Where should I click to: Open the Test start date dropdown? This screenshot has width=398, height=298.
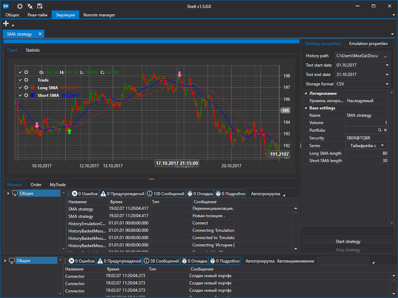click(x=387, y=65)
